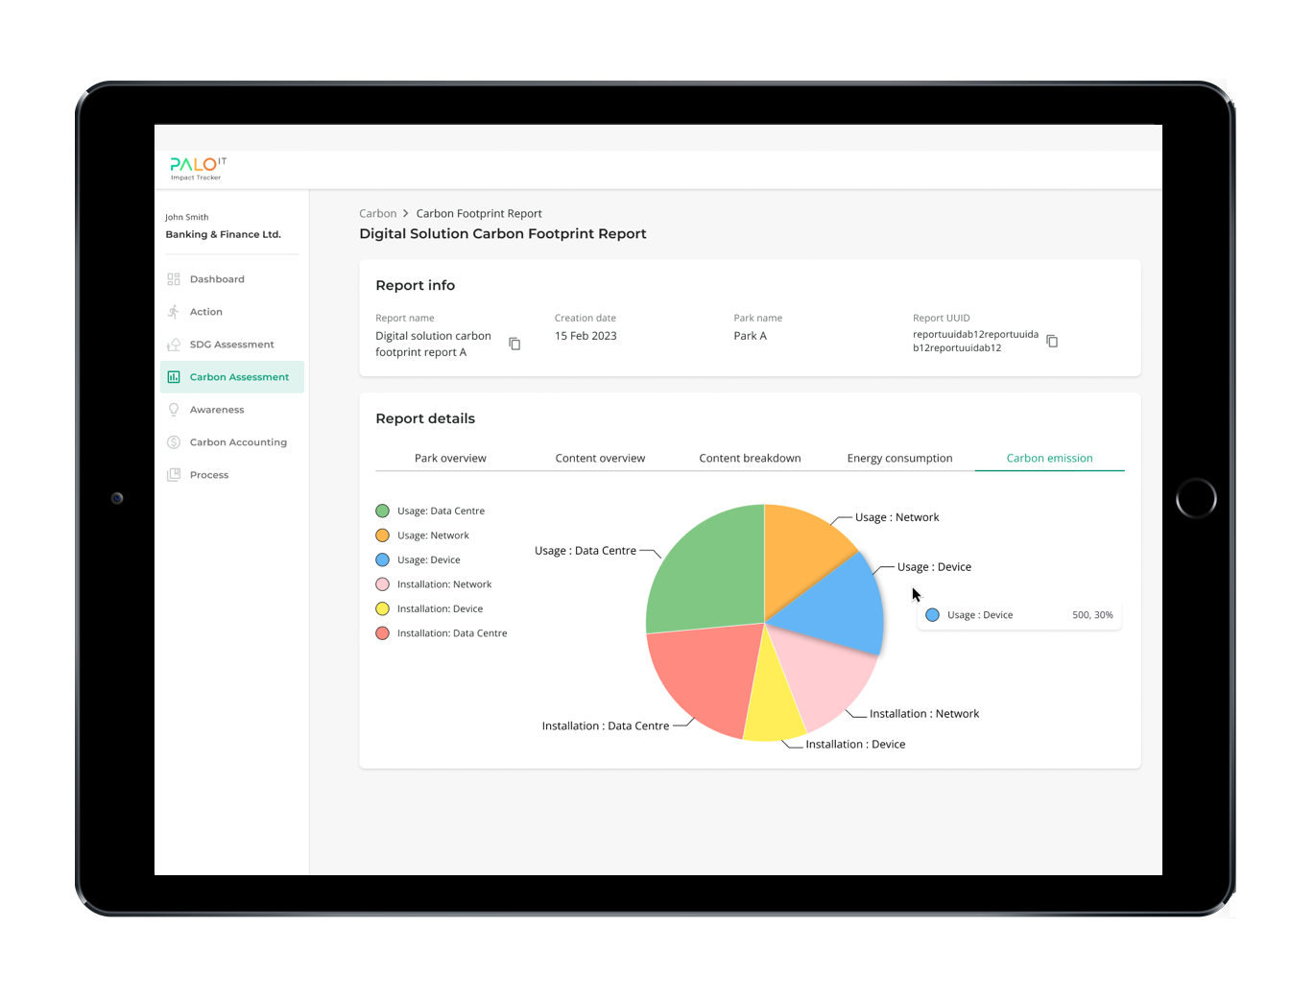Click the 'Usage : Data Centre' chart label

pyautogui.click(x=586, y=551)
